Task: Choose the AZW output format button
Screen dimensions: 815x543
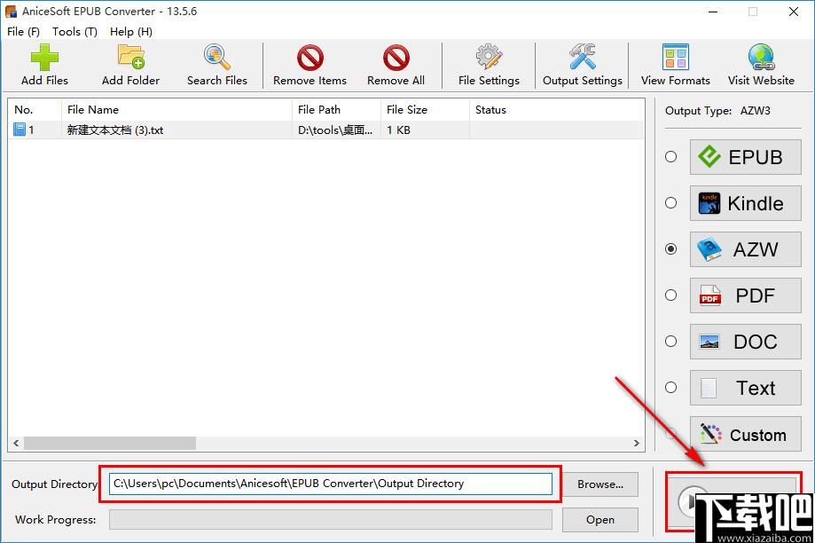Action: pos(745,249)
